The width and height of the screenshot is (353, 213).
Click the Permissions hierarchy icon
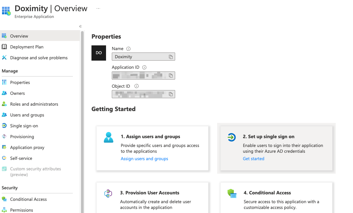4,210
